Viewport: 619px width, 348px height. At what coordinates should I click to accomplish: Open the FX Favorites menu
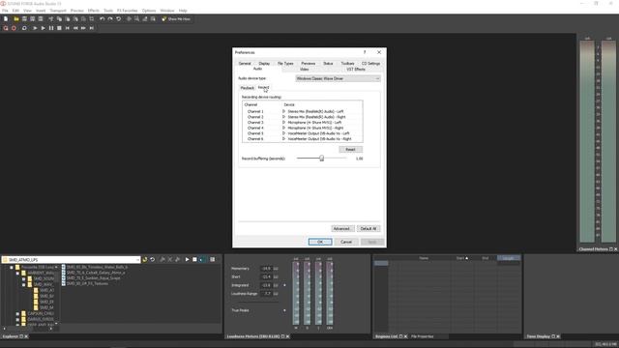pos(128,11)
